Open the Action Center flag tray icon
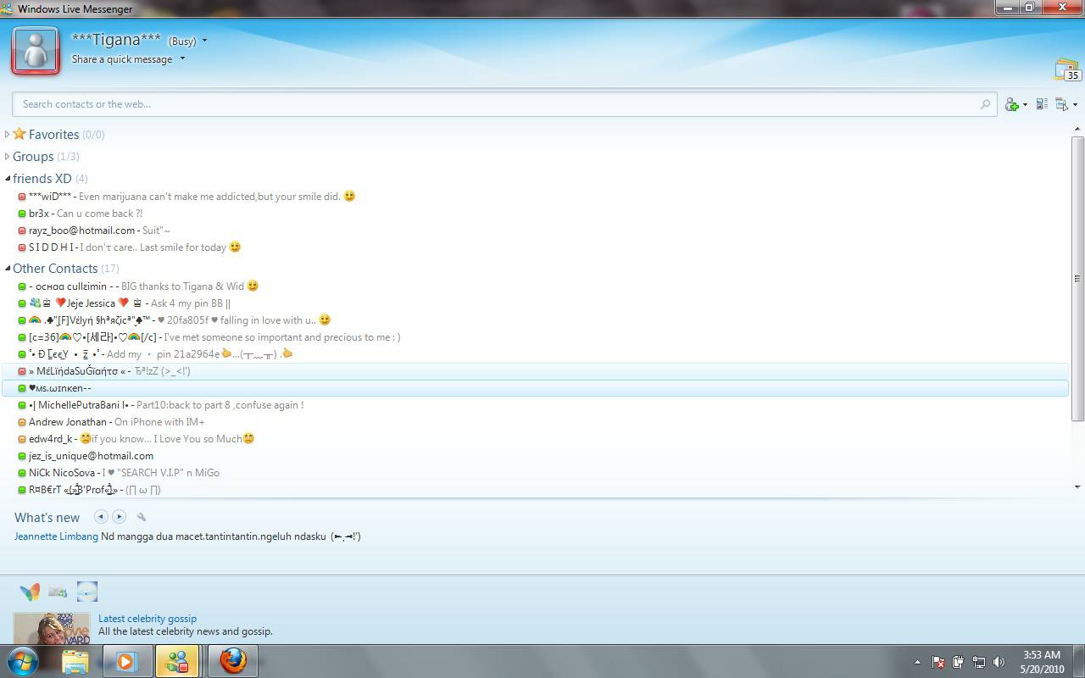Screen dimensions: 1085x678 938,662
